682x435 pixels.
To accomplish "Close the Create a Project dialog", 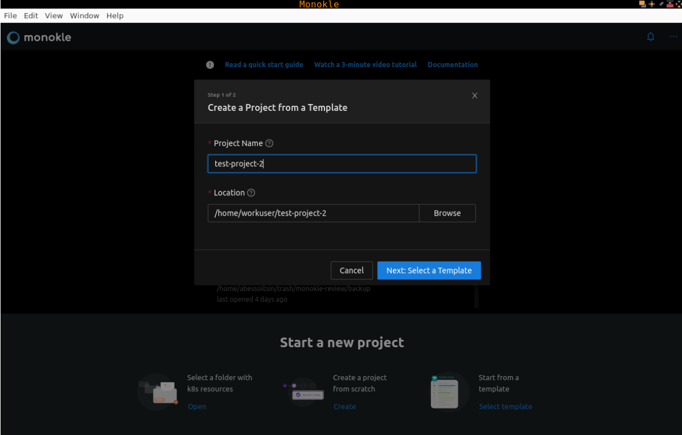I will coord(475,96).
